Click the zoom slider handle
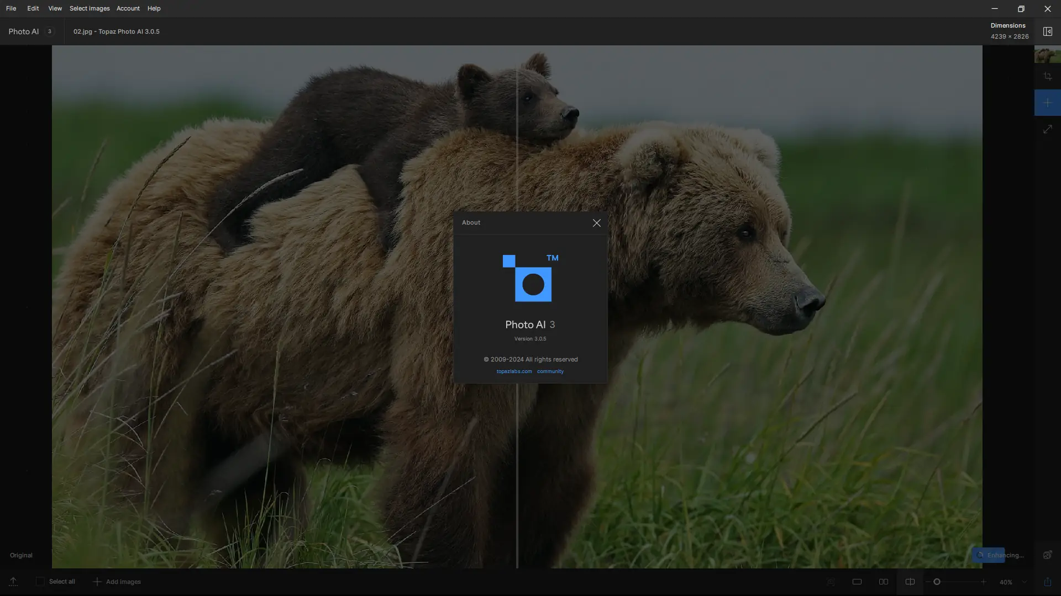Viewport: 1061px width, 596px height. click(937, 582)
